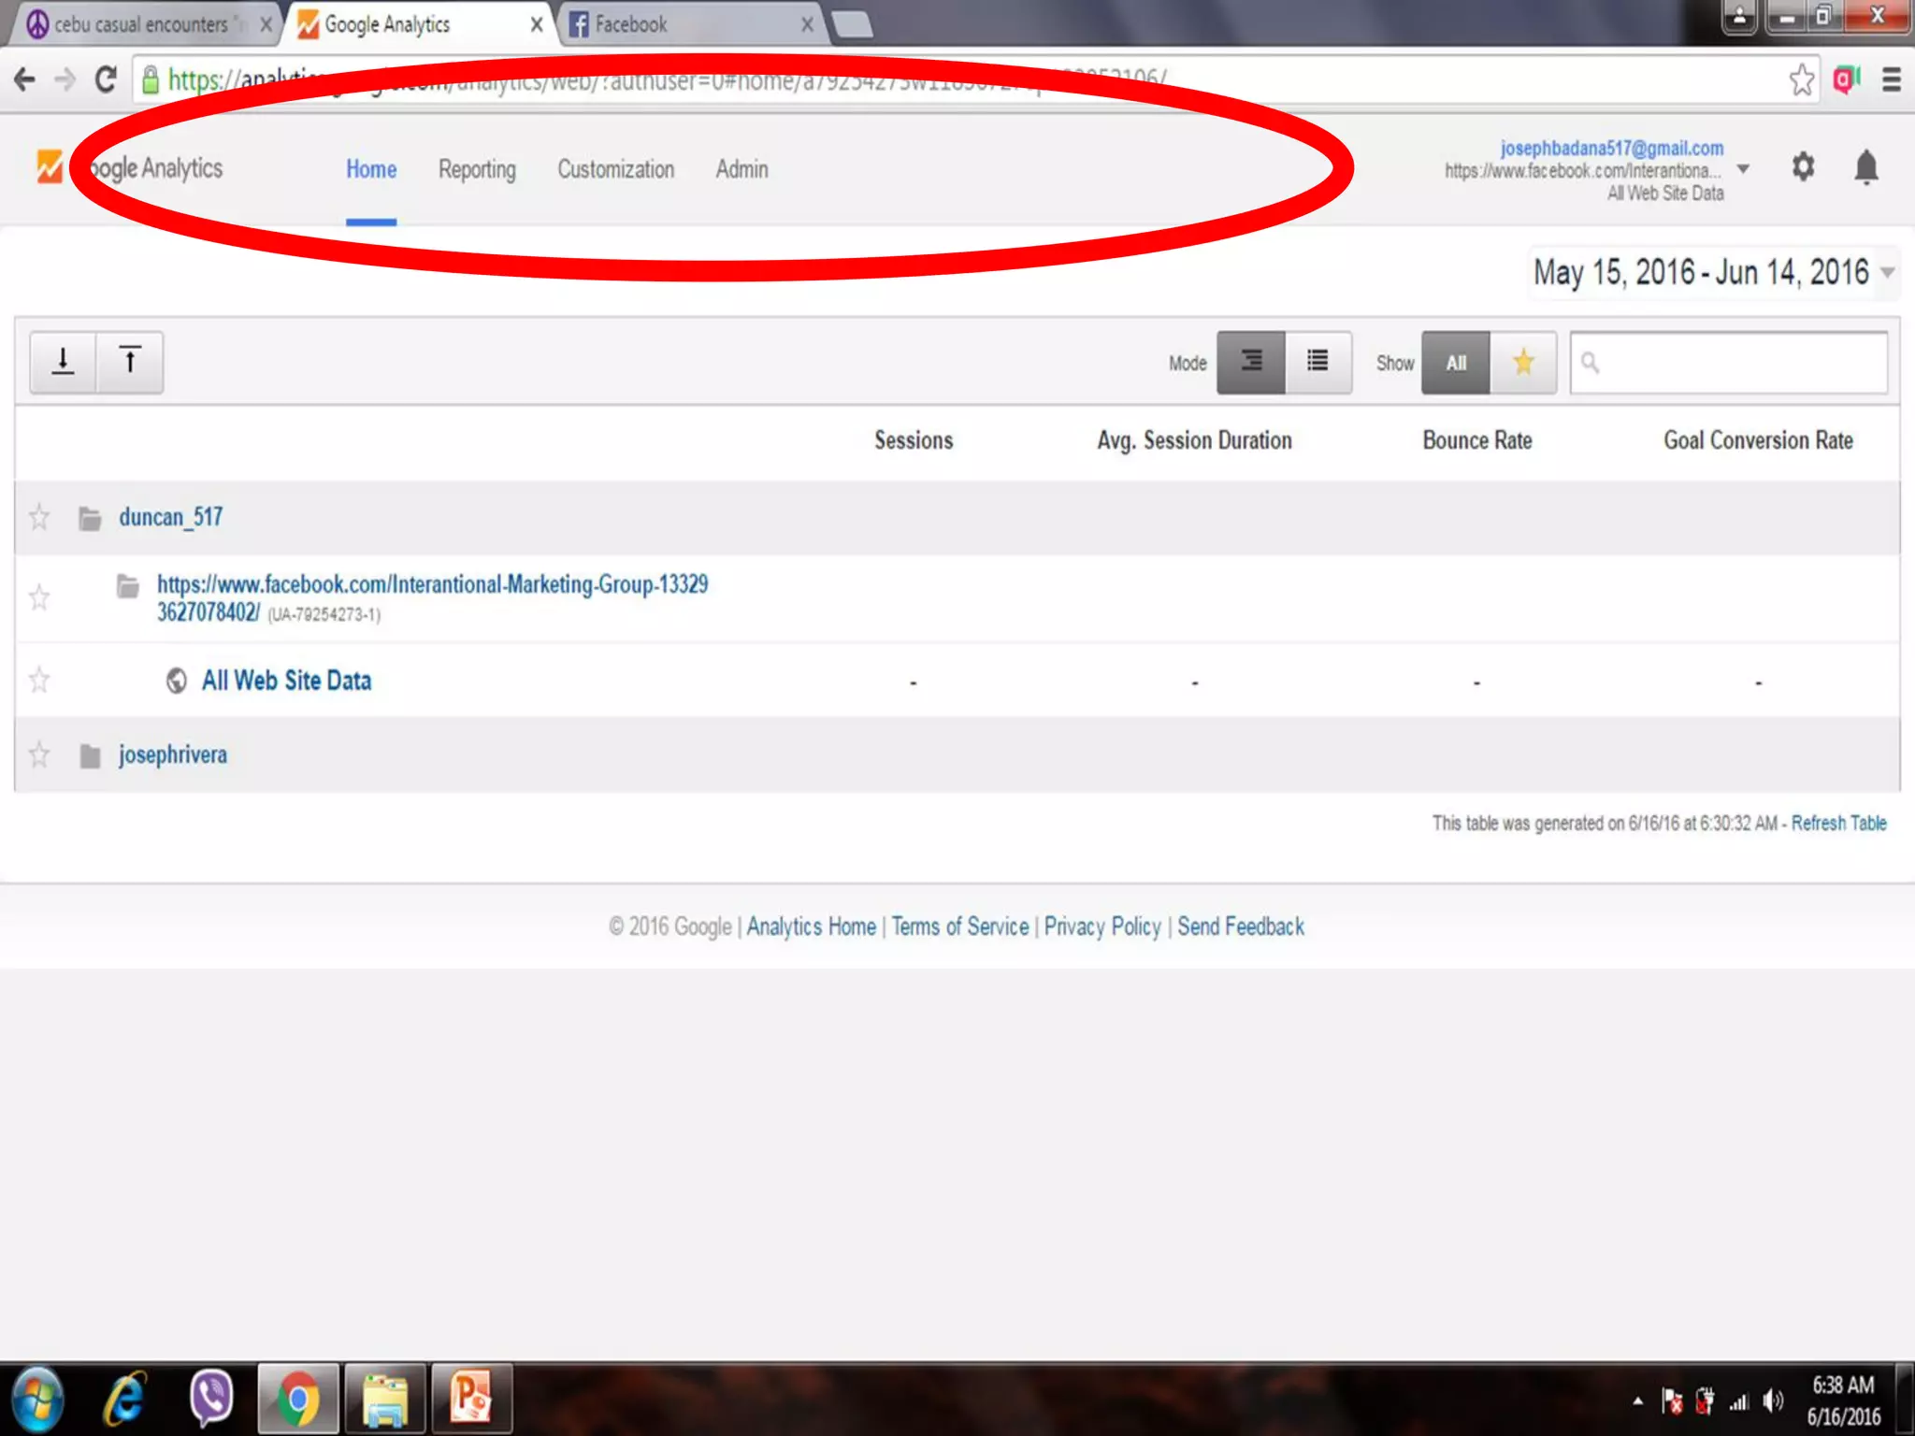Image resolution: width=1915 pixels, height=1436 pixels.
Task: Bookmark this page with star icon
Action: pos(1801,80)
